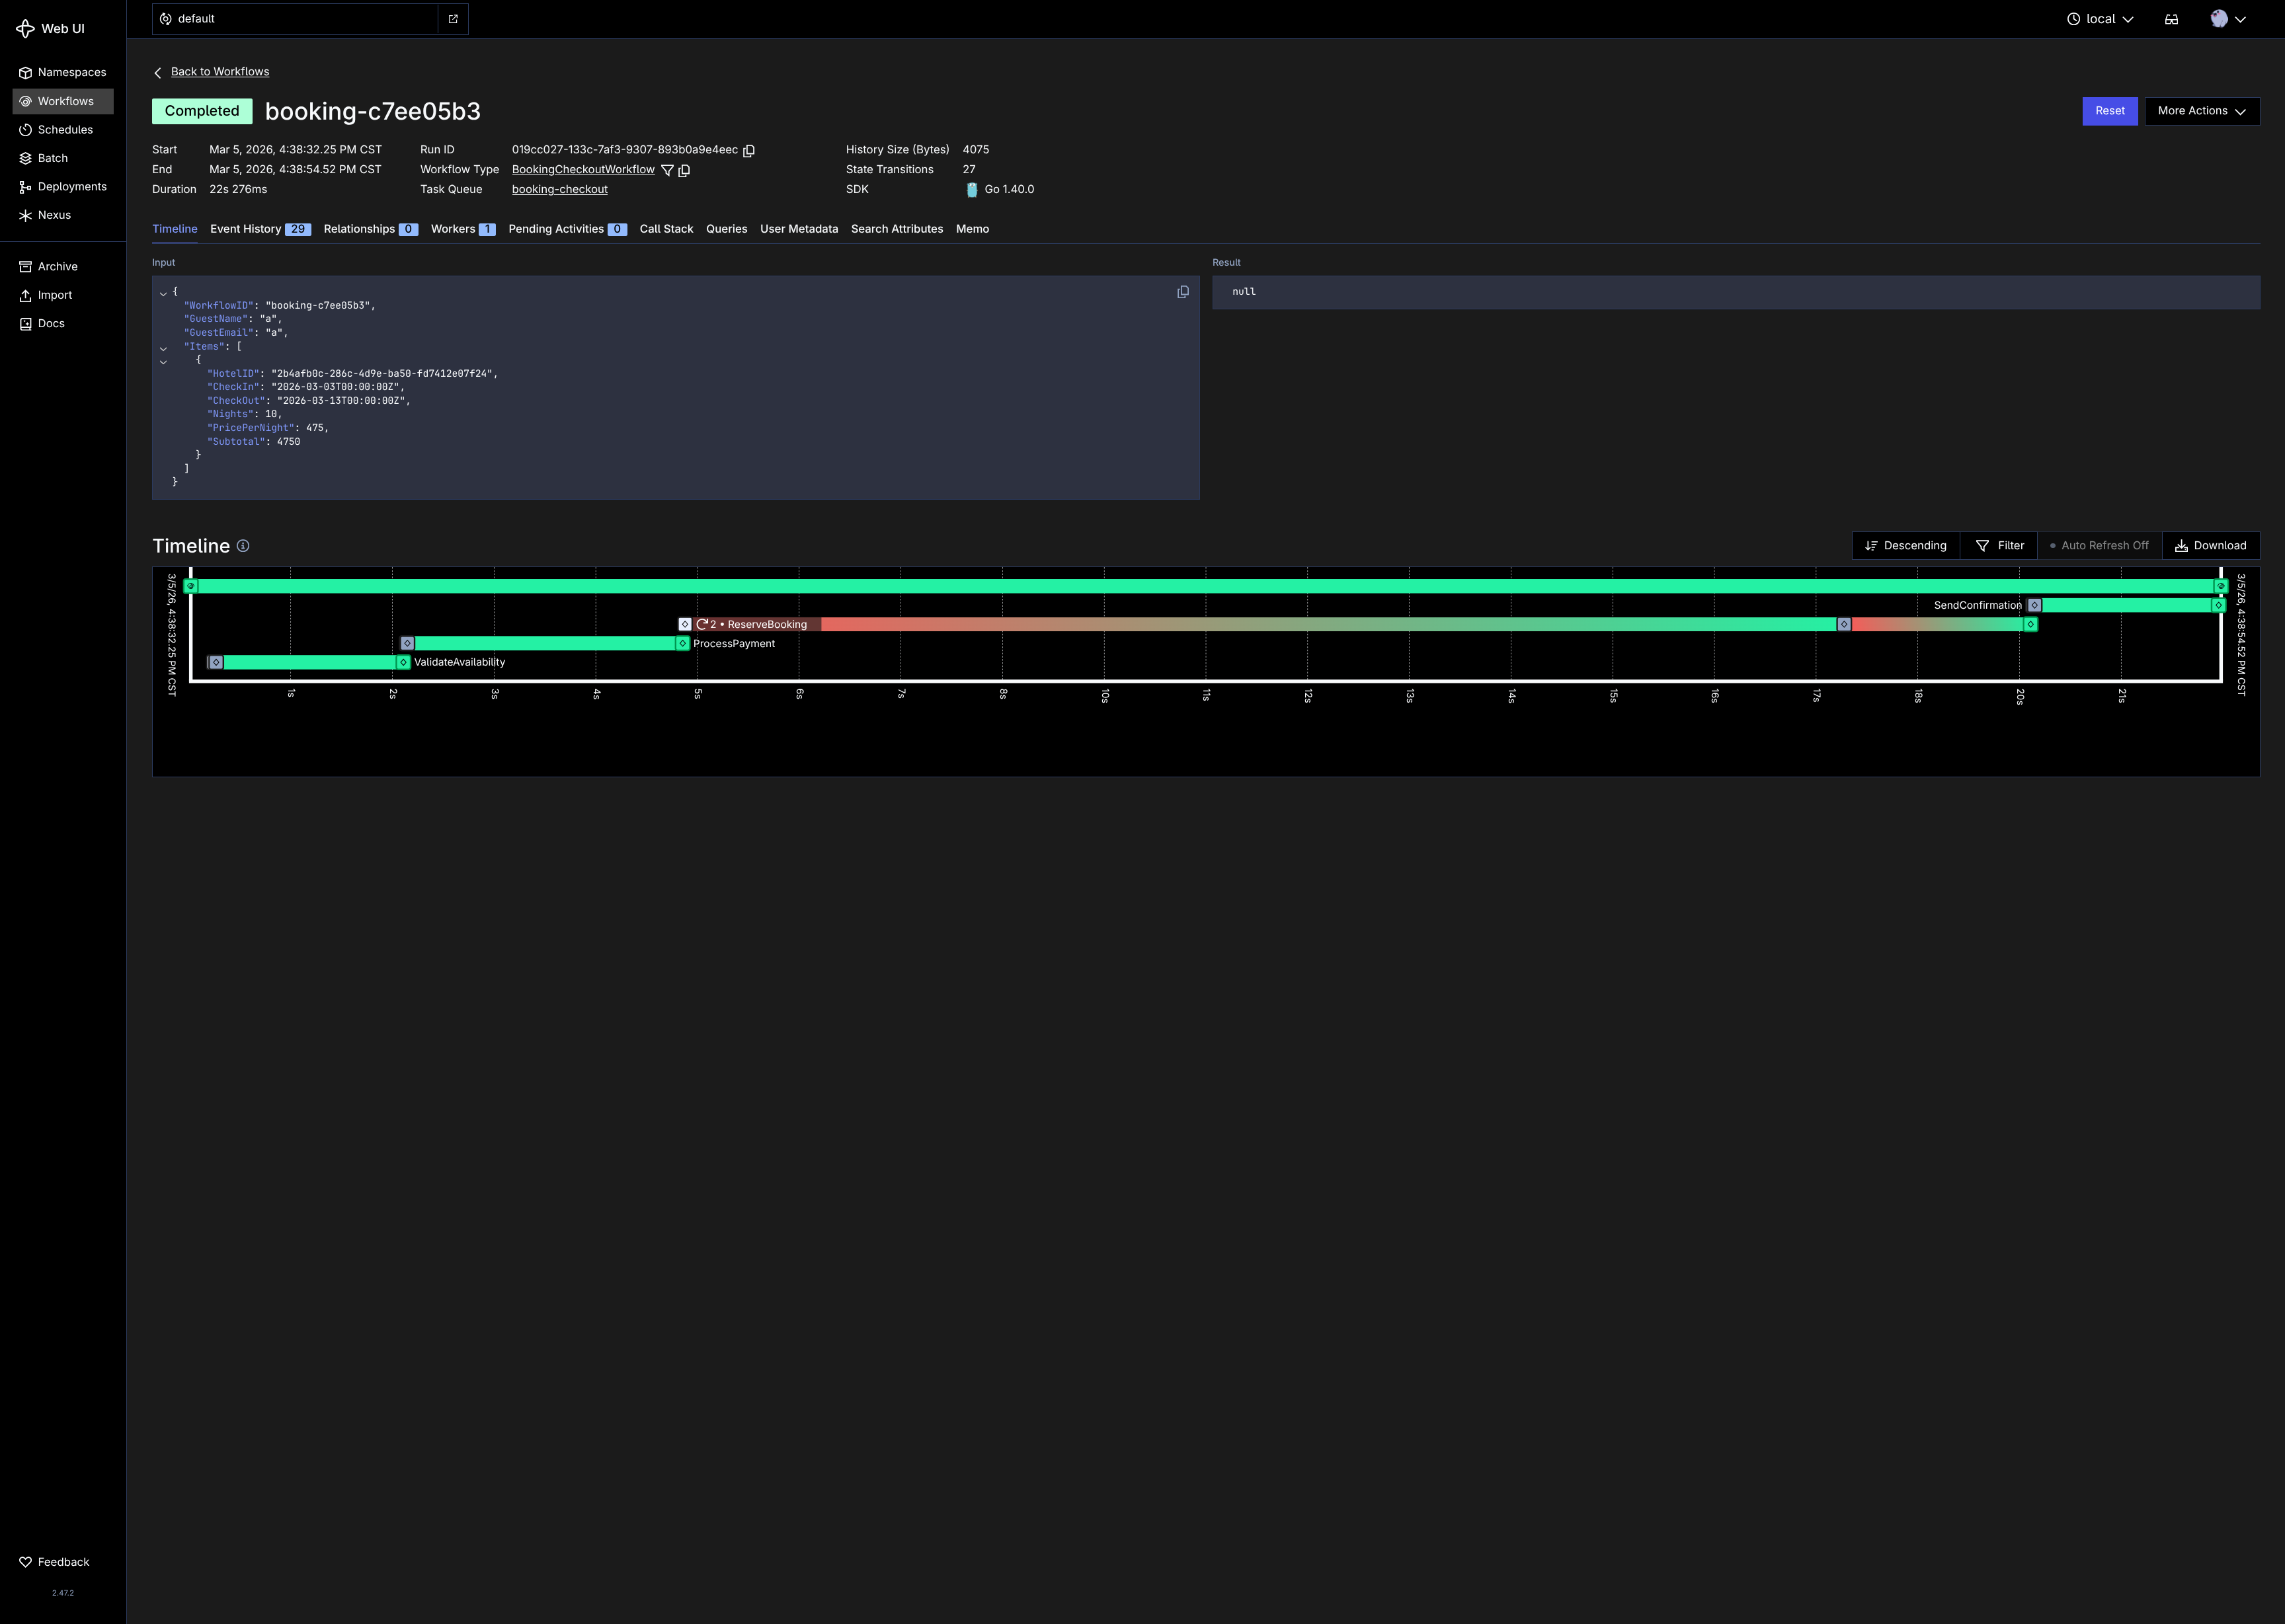Select the Archive sidebar icon

[x=25, y=266]
